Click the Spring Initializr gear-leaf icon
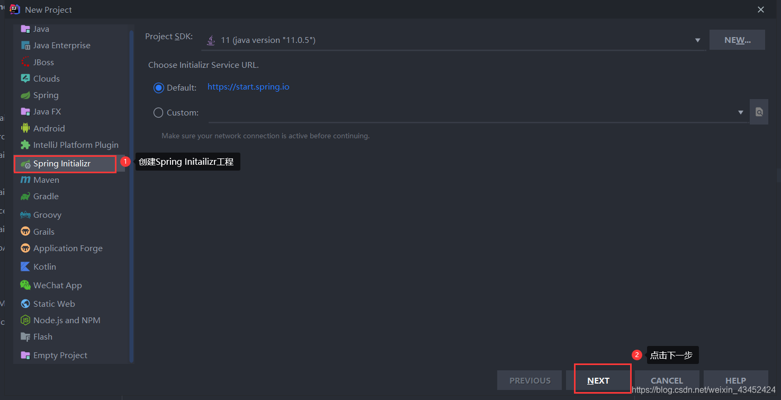The width and height of the screenshot is (781, 400). [25, 164]
